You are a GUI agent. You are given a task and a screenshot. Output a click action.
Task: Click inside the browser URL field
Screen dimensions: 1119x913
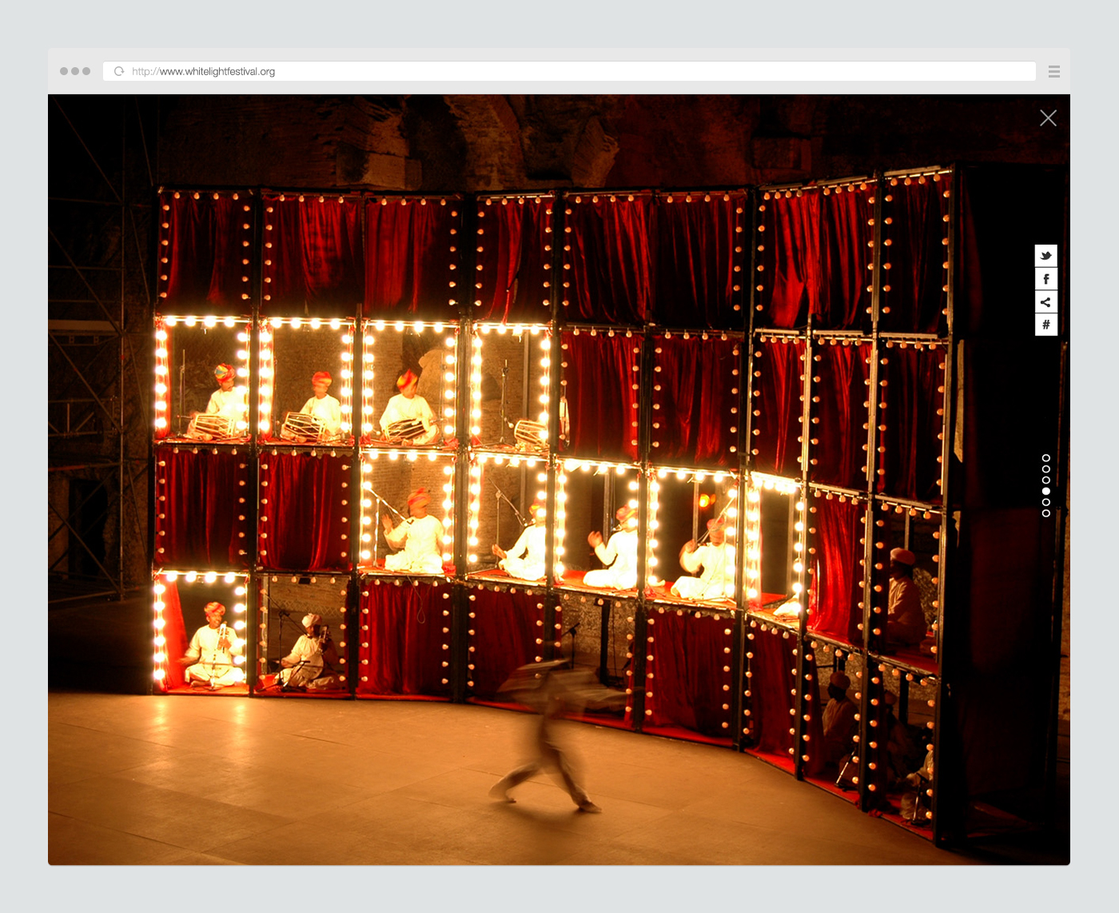tap(400, 71)
